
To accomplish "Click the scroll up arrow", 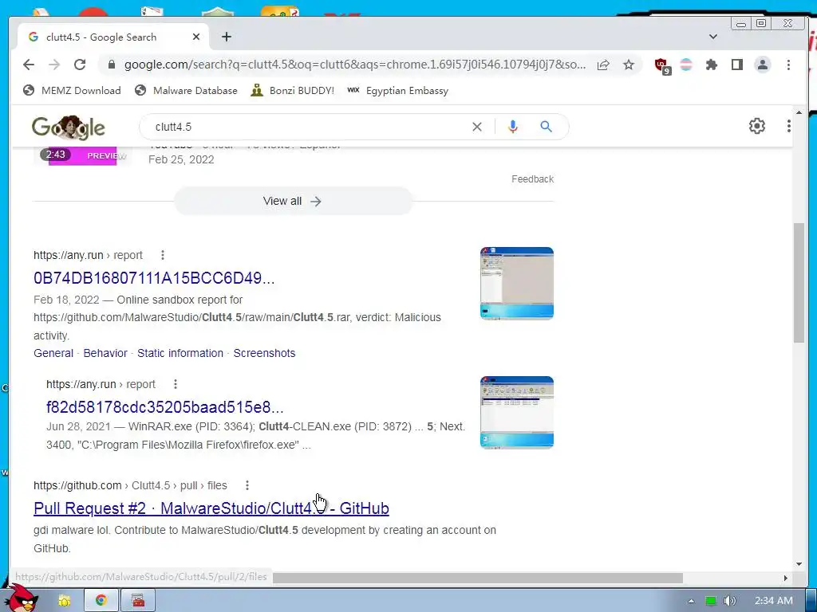I will coord(799,112).
